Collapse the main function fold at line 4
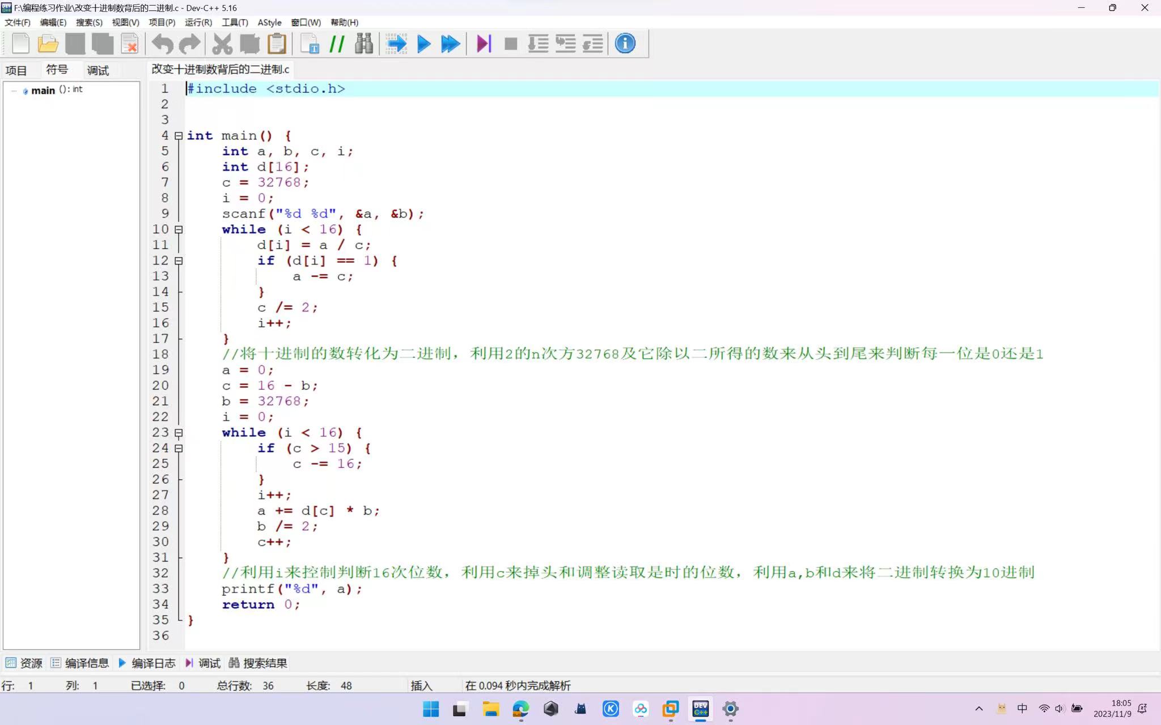Screen dimensions: 1161x725 (x=179, y=136)
